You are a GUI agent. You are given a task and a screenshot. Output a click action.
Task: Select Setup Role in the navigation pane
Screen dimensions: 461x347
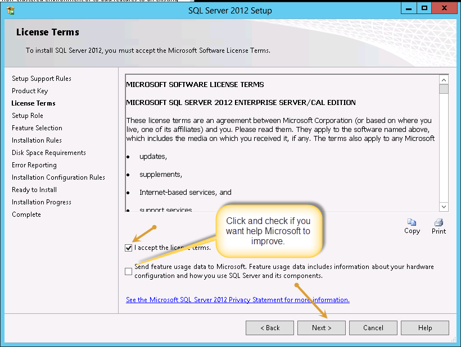click(28, 115)
